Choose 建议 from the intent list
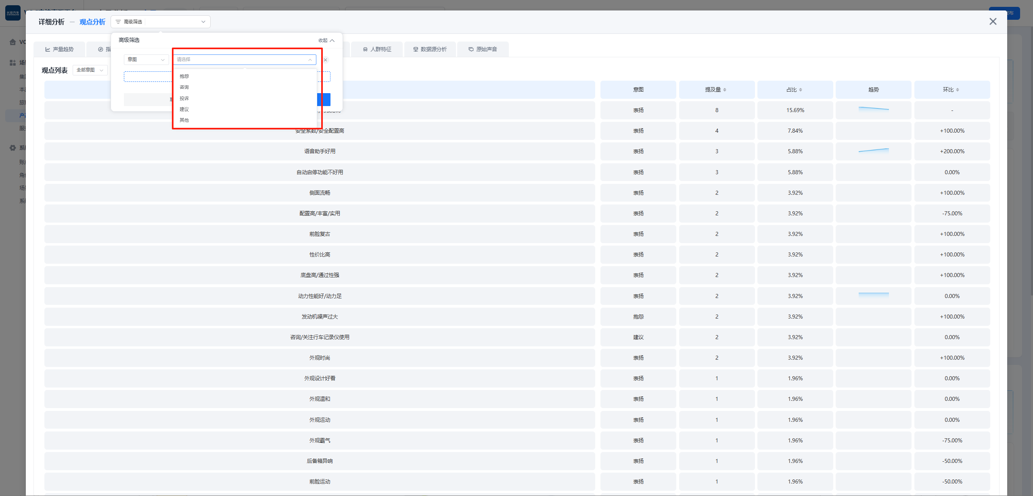The width and height of the screenshot is (1033, 496). tap(184, 109)
